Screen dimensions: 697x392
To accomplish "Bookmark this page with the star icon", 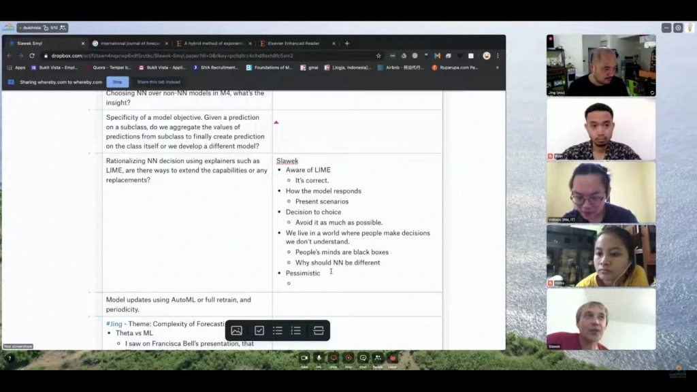I will [378, 56].
